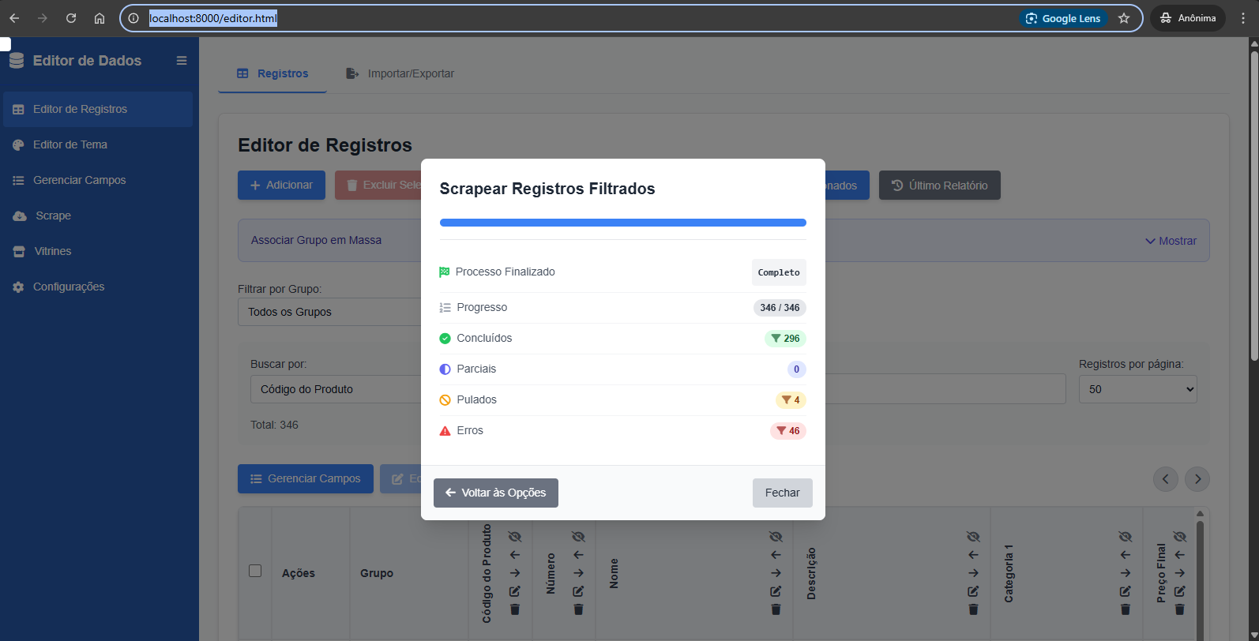Screen dimensions: 1259x641
Task: Move the Descrição column right
Action: click(973, 573)
